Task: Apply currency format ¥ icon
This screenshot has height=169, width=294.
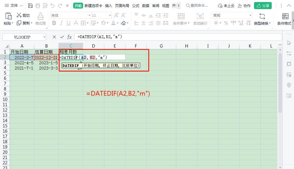Action: coord(216,23)
